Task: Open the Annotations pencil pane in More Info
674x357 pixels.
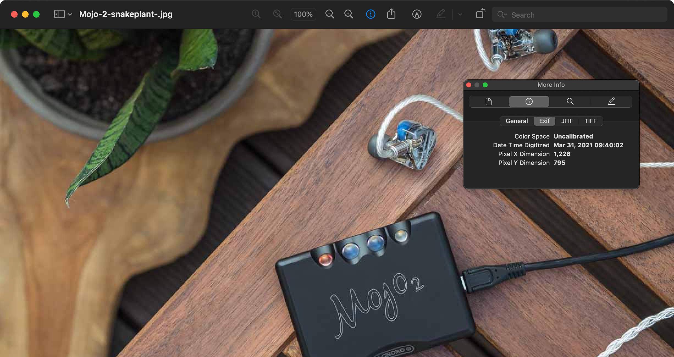Action: 611,101
